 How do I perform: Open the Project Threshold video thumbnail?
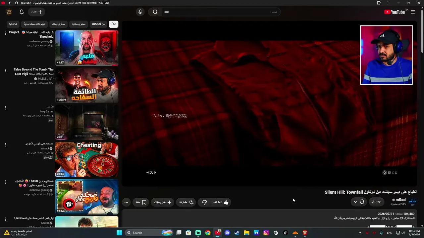tap(87, 48)
